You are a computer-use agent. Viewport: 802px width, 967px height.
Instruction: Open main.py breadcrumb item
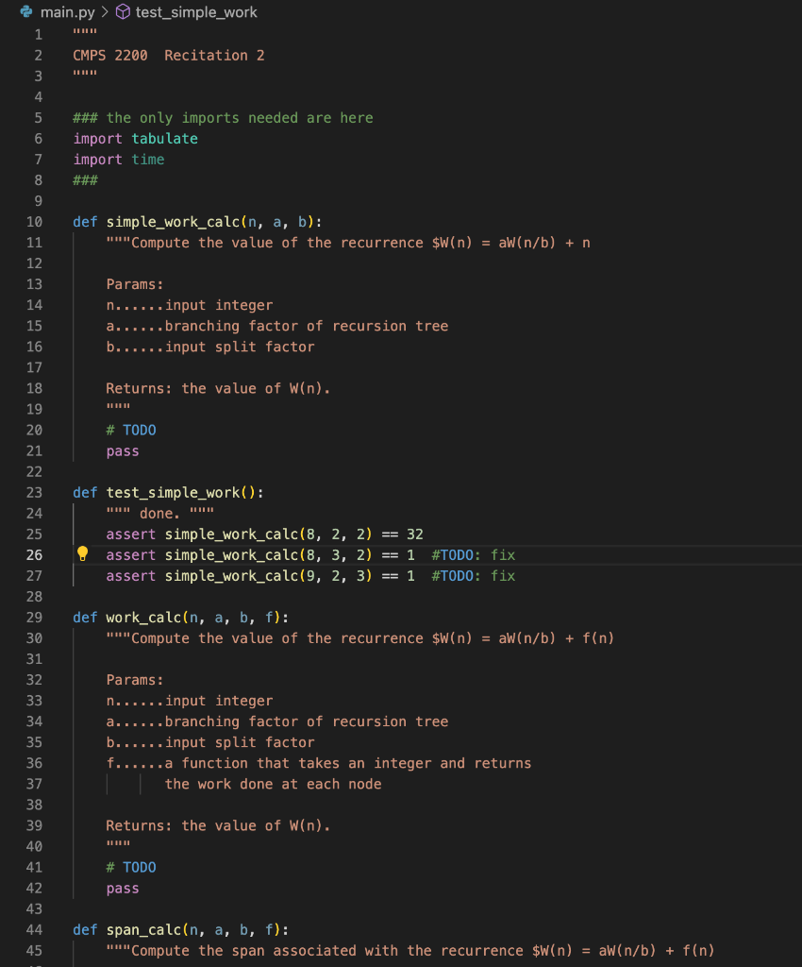coord(67,11)
